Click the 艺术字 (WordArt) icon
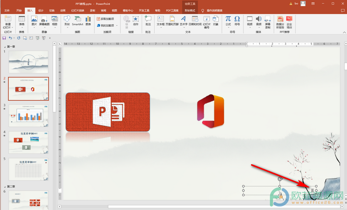 (184, 19)
